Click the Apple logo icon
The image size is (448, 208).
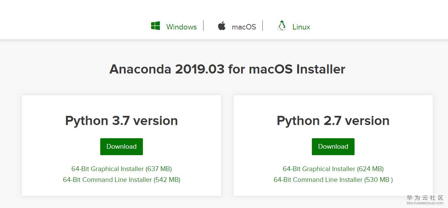click(222, 26)
